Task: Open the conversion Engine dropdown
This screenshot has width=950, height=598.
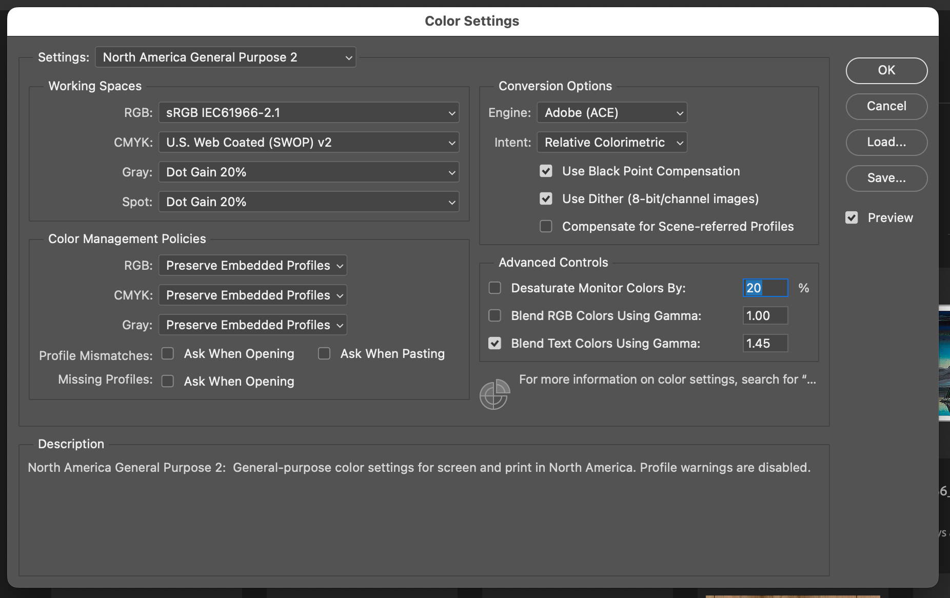Action: click(x=612, y=113)
